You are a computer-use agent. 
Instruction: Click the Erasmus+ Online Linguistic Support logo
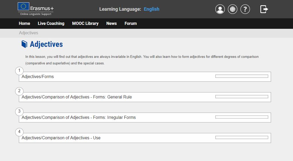click(36, 9)
